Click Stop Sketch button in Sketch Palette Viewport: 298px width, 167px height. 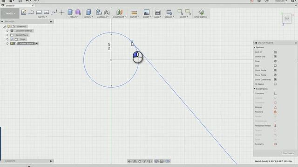[288, 153]
